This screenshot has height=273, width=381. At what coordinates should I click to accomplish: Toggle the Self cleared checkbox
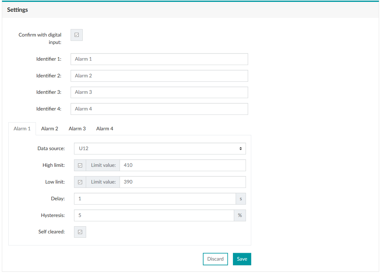point(80,232)
